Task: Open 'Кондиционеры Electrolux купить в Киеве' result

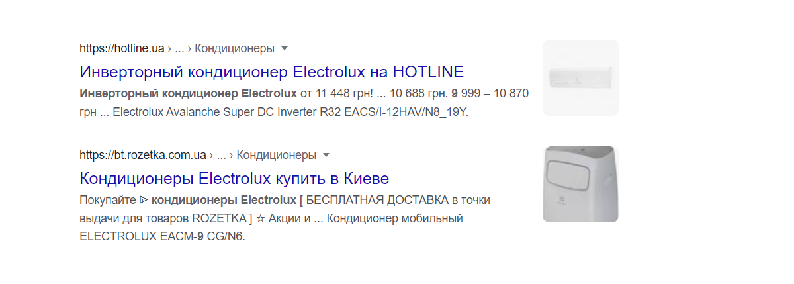Action: [234, 178]
